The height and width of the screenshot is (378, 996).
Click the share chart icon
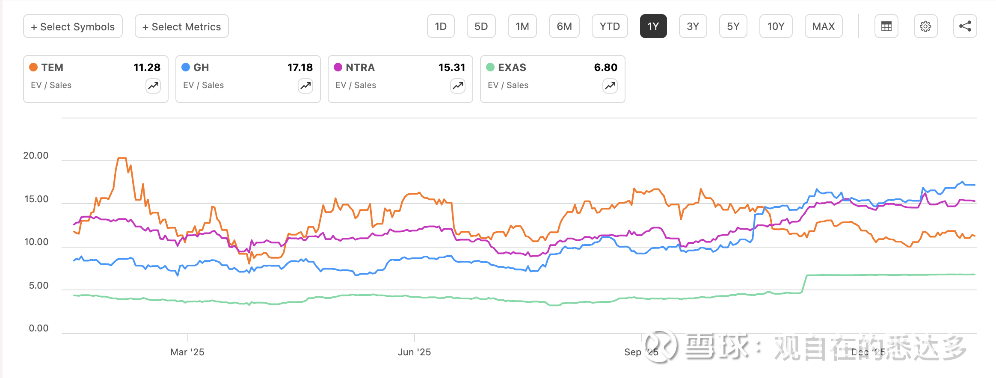pyautogui.click(x=965, y=27)
